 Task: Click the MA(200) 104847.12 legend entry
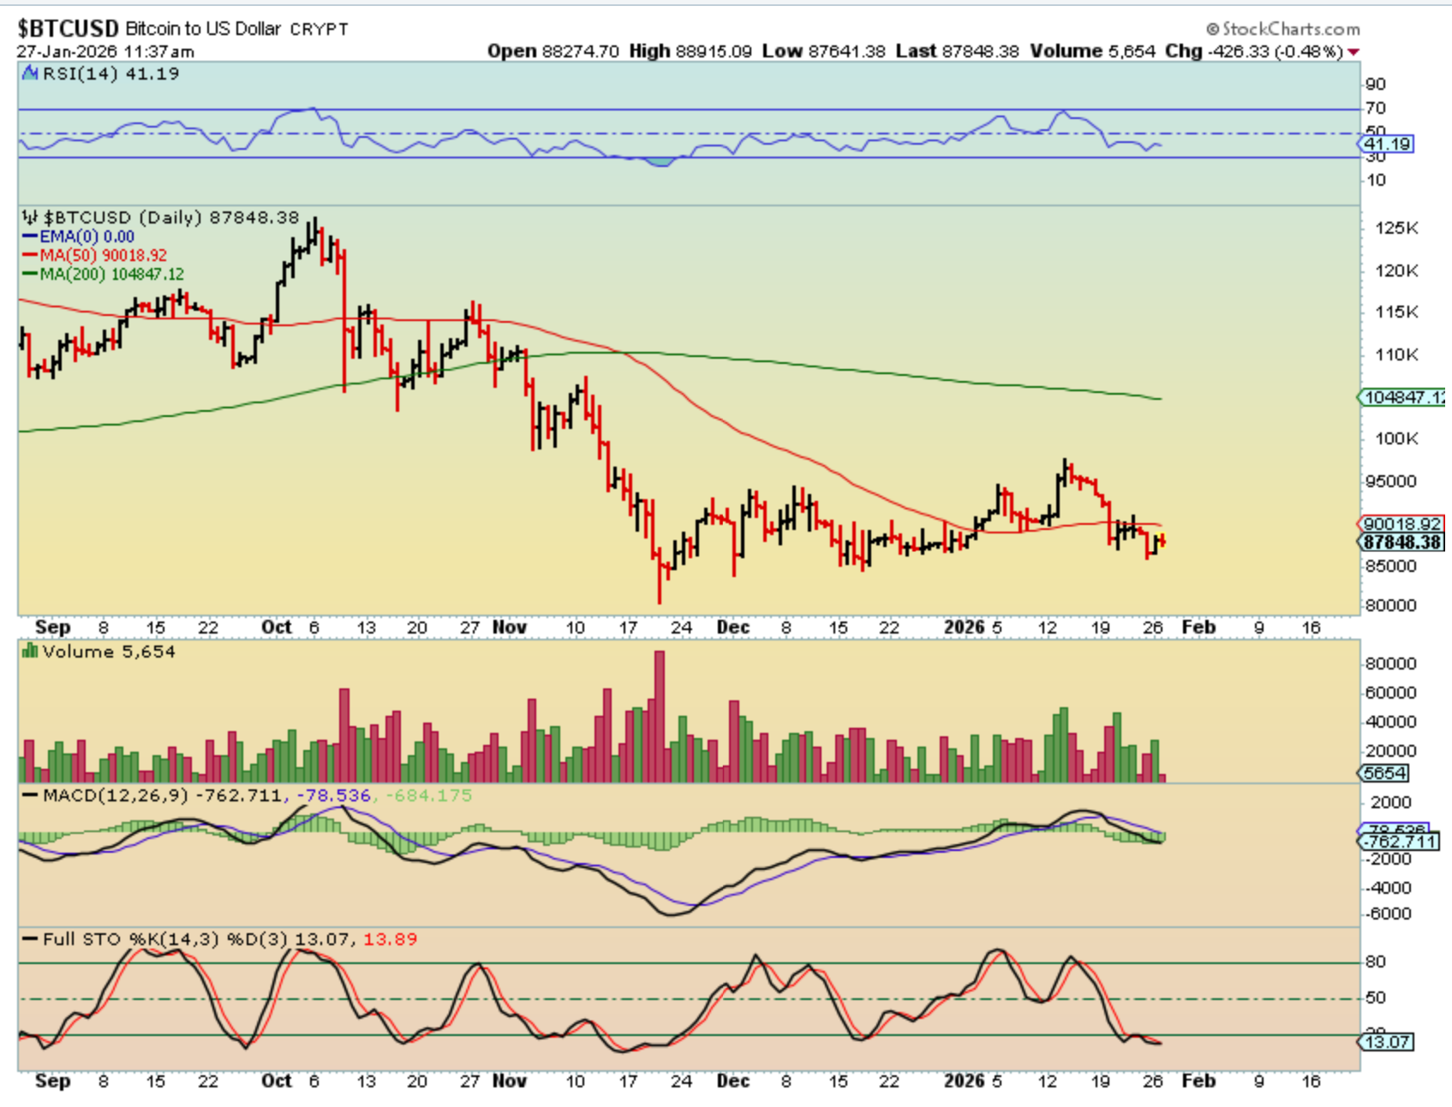(111, 274)
